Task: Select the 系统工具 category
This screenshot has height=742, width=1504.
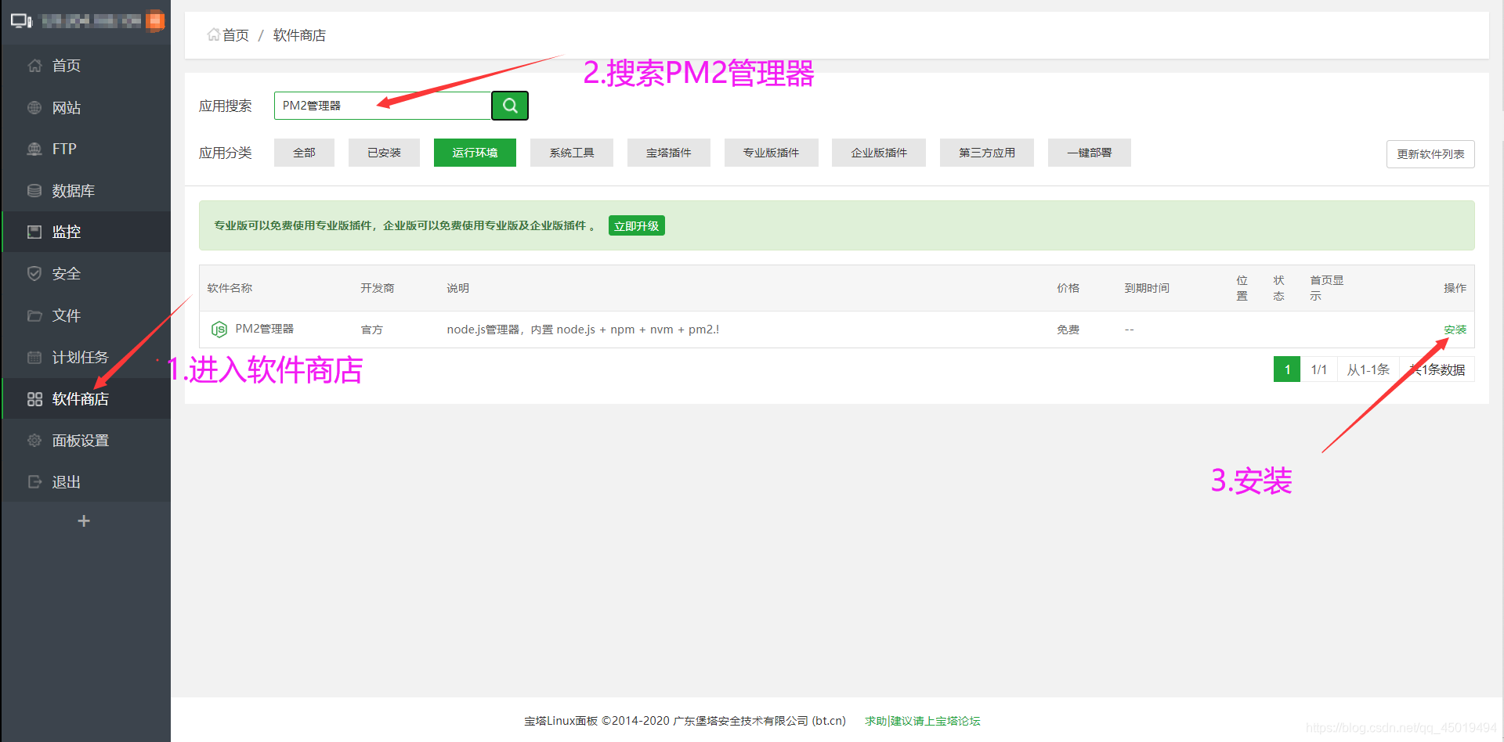Action: (571, 153)
